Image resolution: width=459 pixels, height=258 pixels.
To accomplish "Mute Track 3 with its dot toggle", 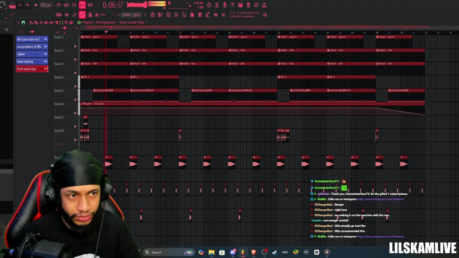I will [75, 73].
